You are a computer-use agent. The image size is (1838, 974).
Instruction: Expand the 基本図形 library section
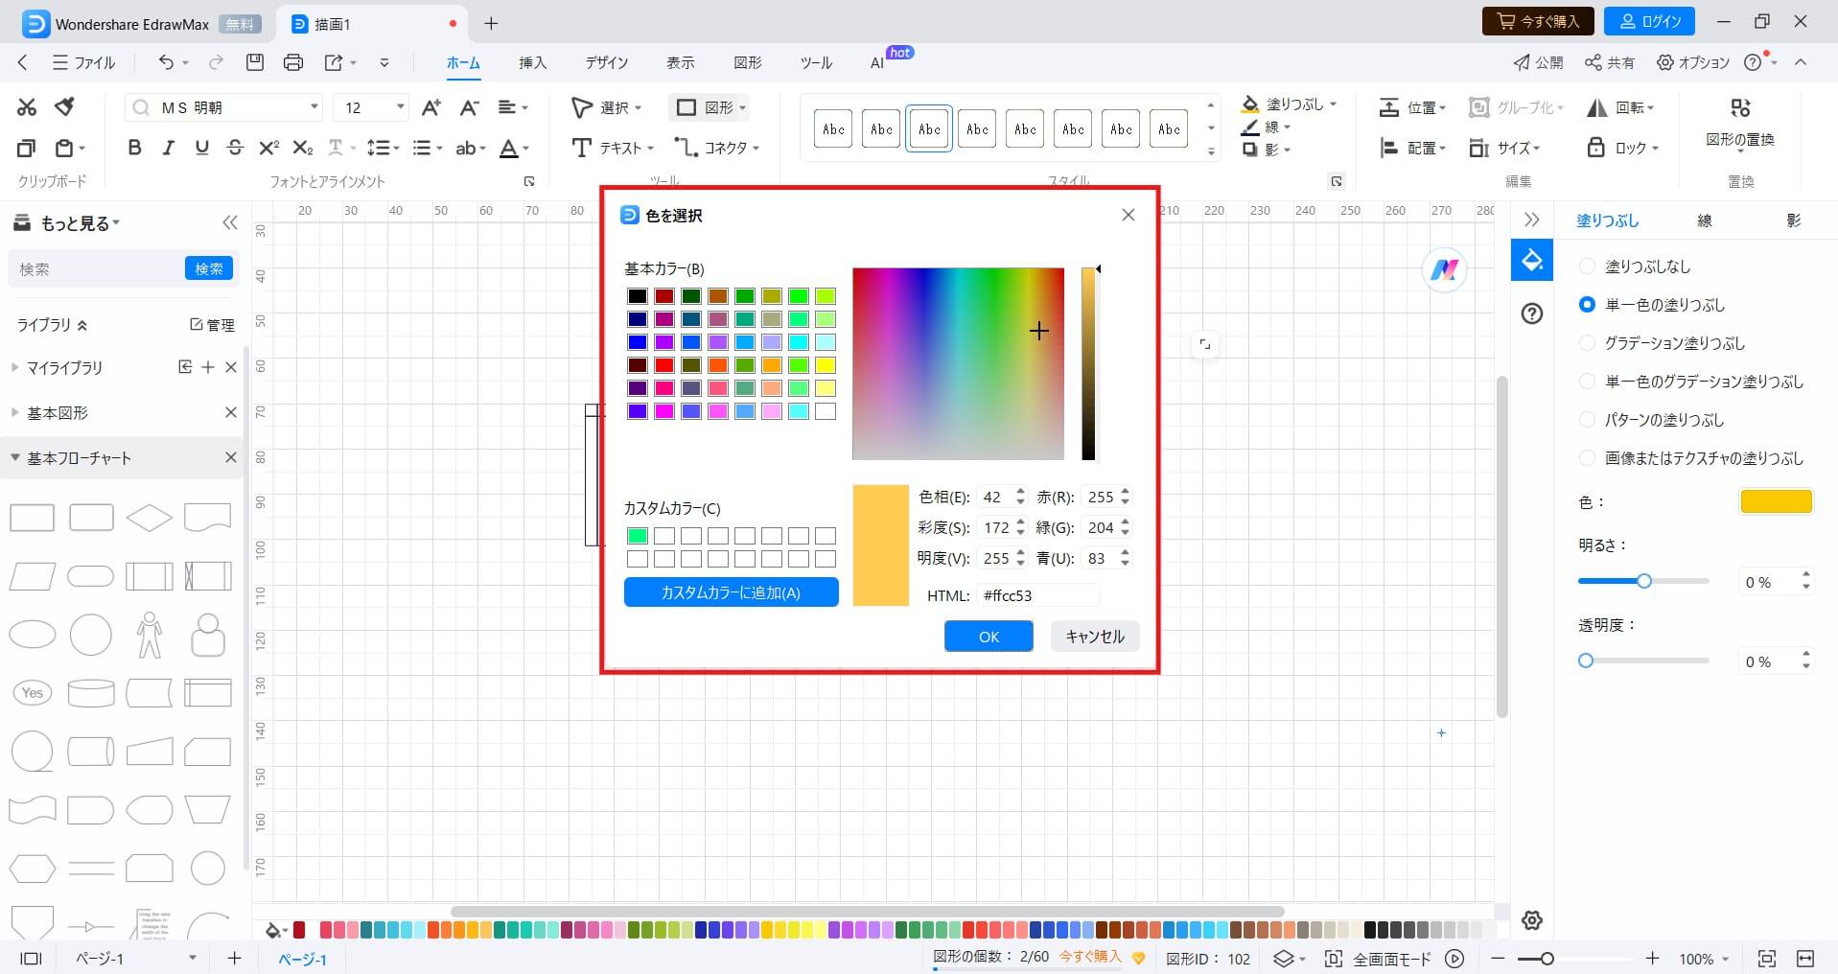(14, 412)
